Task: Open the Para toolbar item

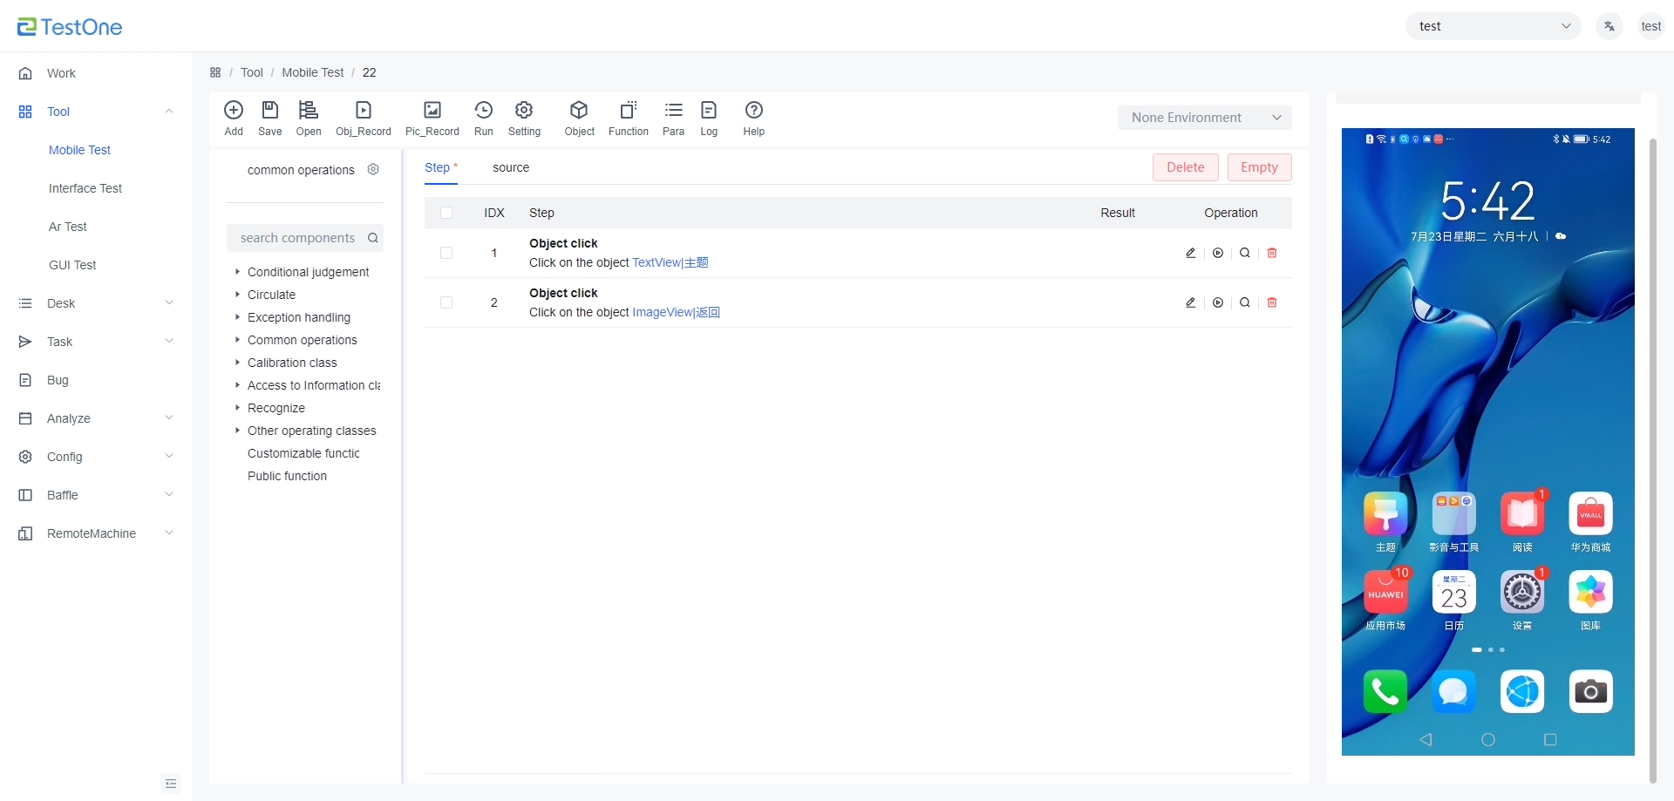Action: coord(674,119)
